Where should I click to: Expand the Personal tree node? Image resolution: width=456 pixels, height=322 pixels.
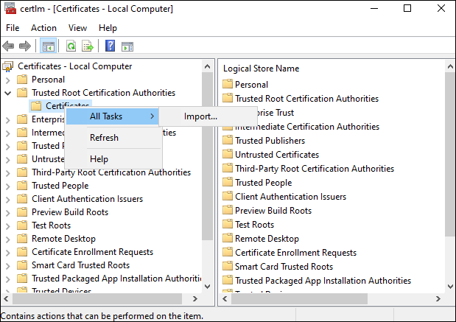8,80
